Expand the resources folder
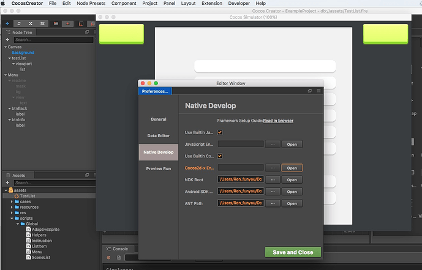 12,207
